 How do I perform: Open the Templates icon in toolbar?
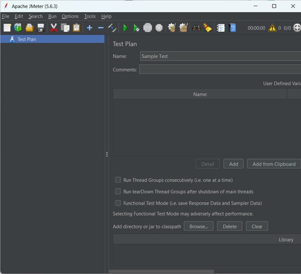pyautogui.click(x=18, y=28)
